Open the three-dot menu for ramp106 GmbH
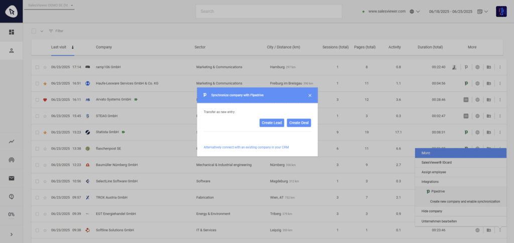514x243 pixels. point(500,67)
